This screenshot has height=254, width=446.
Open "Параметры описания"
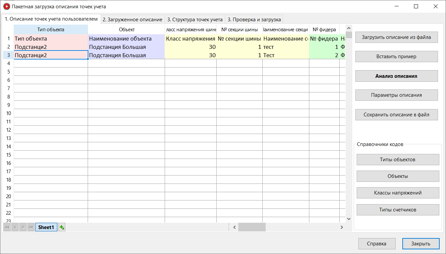click(x=396, y=95)
